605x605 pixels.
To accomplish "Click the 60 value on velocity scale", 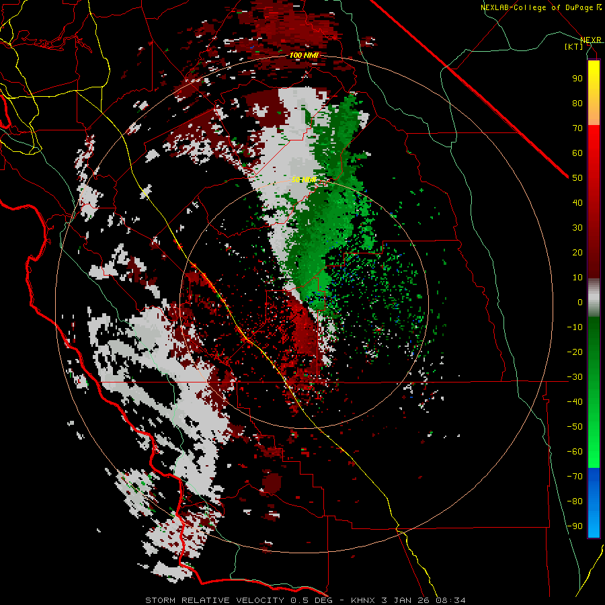I will (577, 153).
